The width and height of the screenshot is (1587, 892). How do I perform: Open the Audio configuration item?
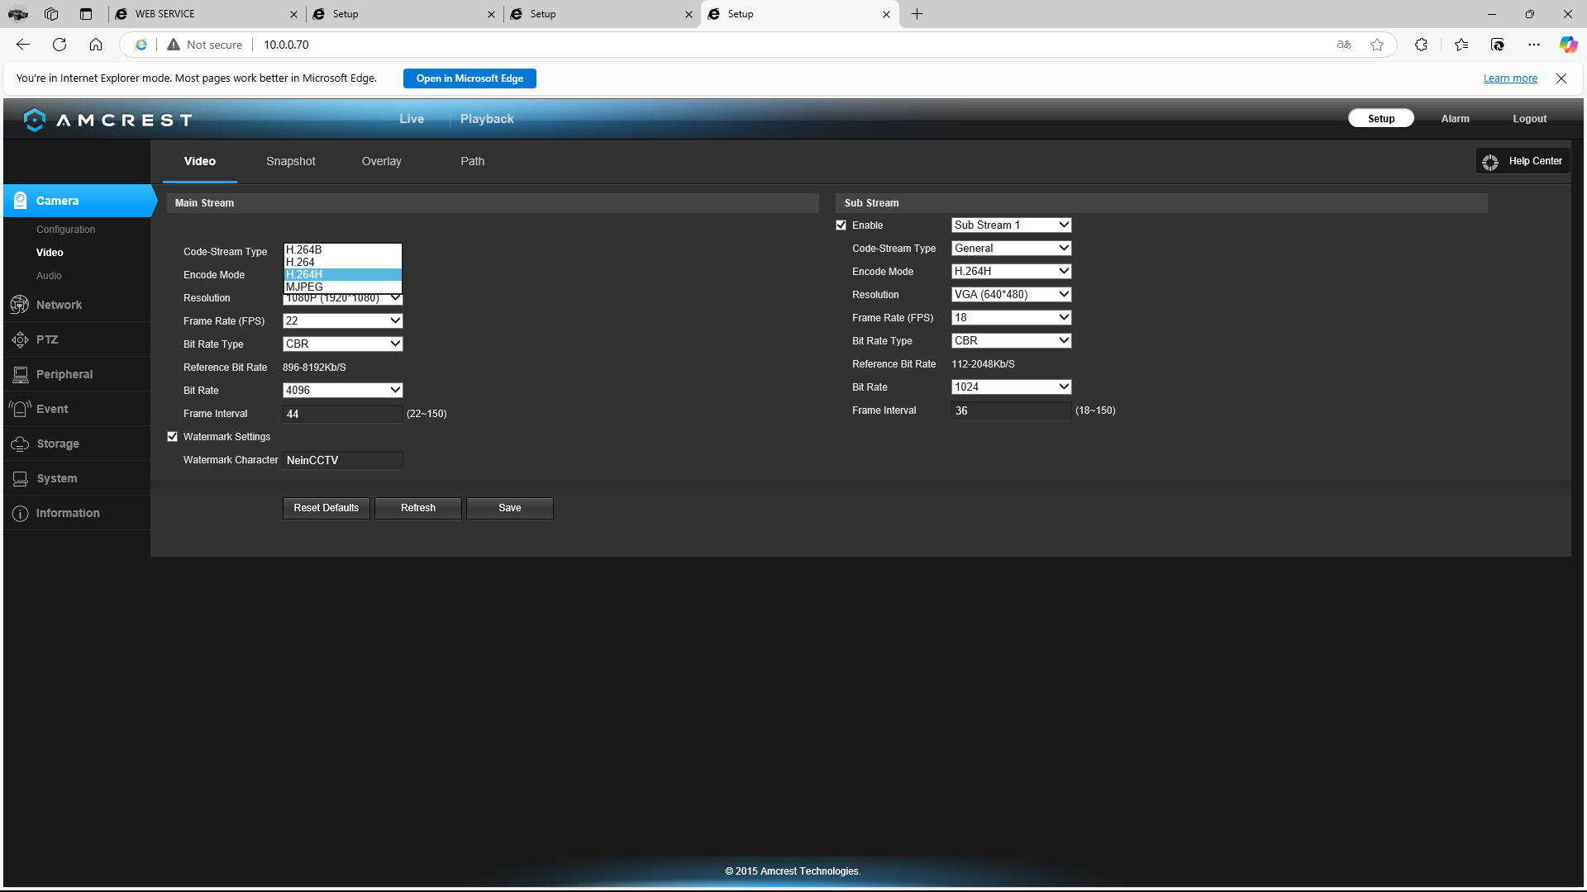(x=49, y=276)
